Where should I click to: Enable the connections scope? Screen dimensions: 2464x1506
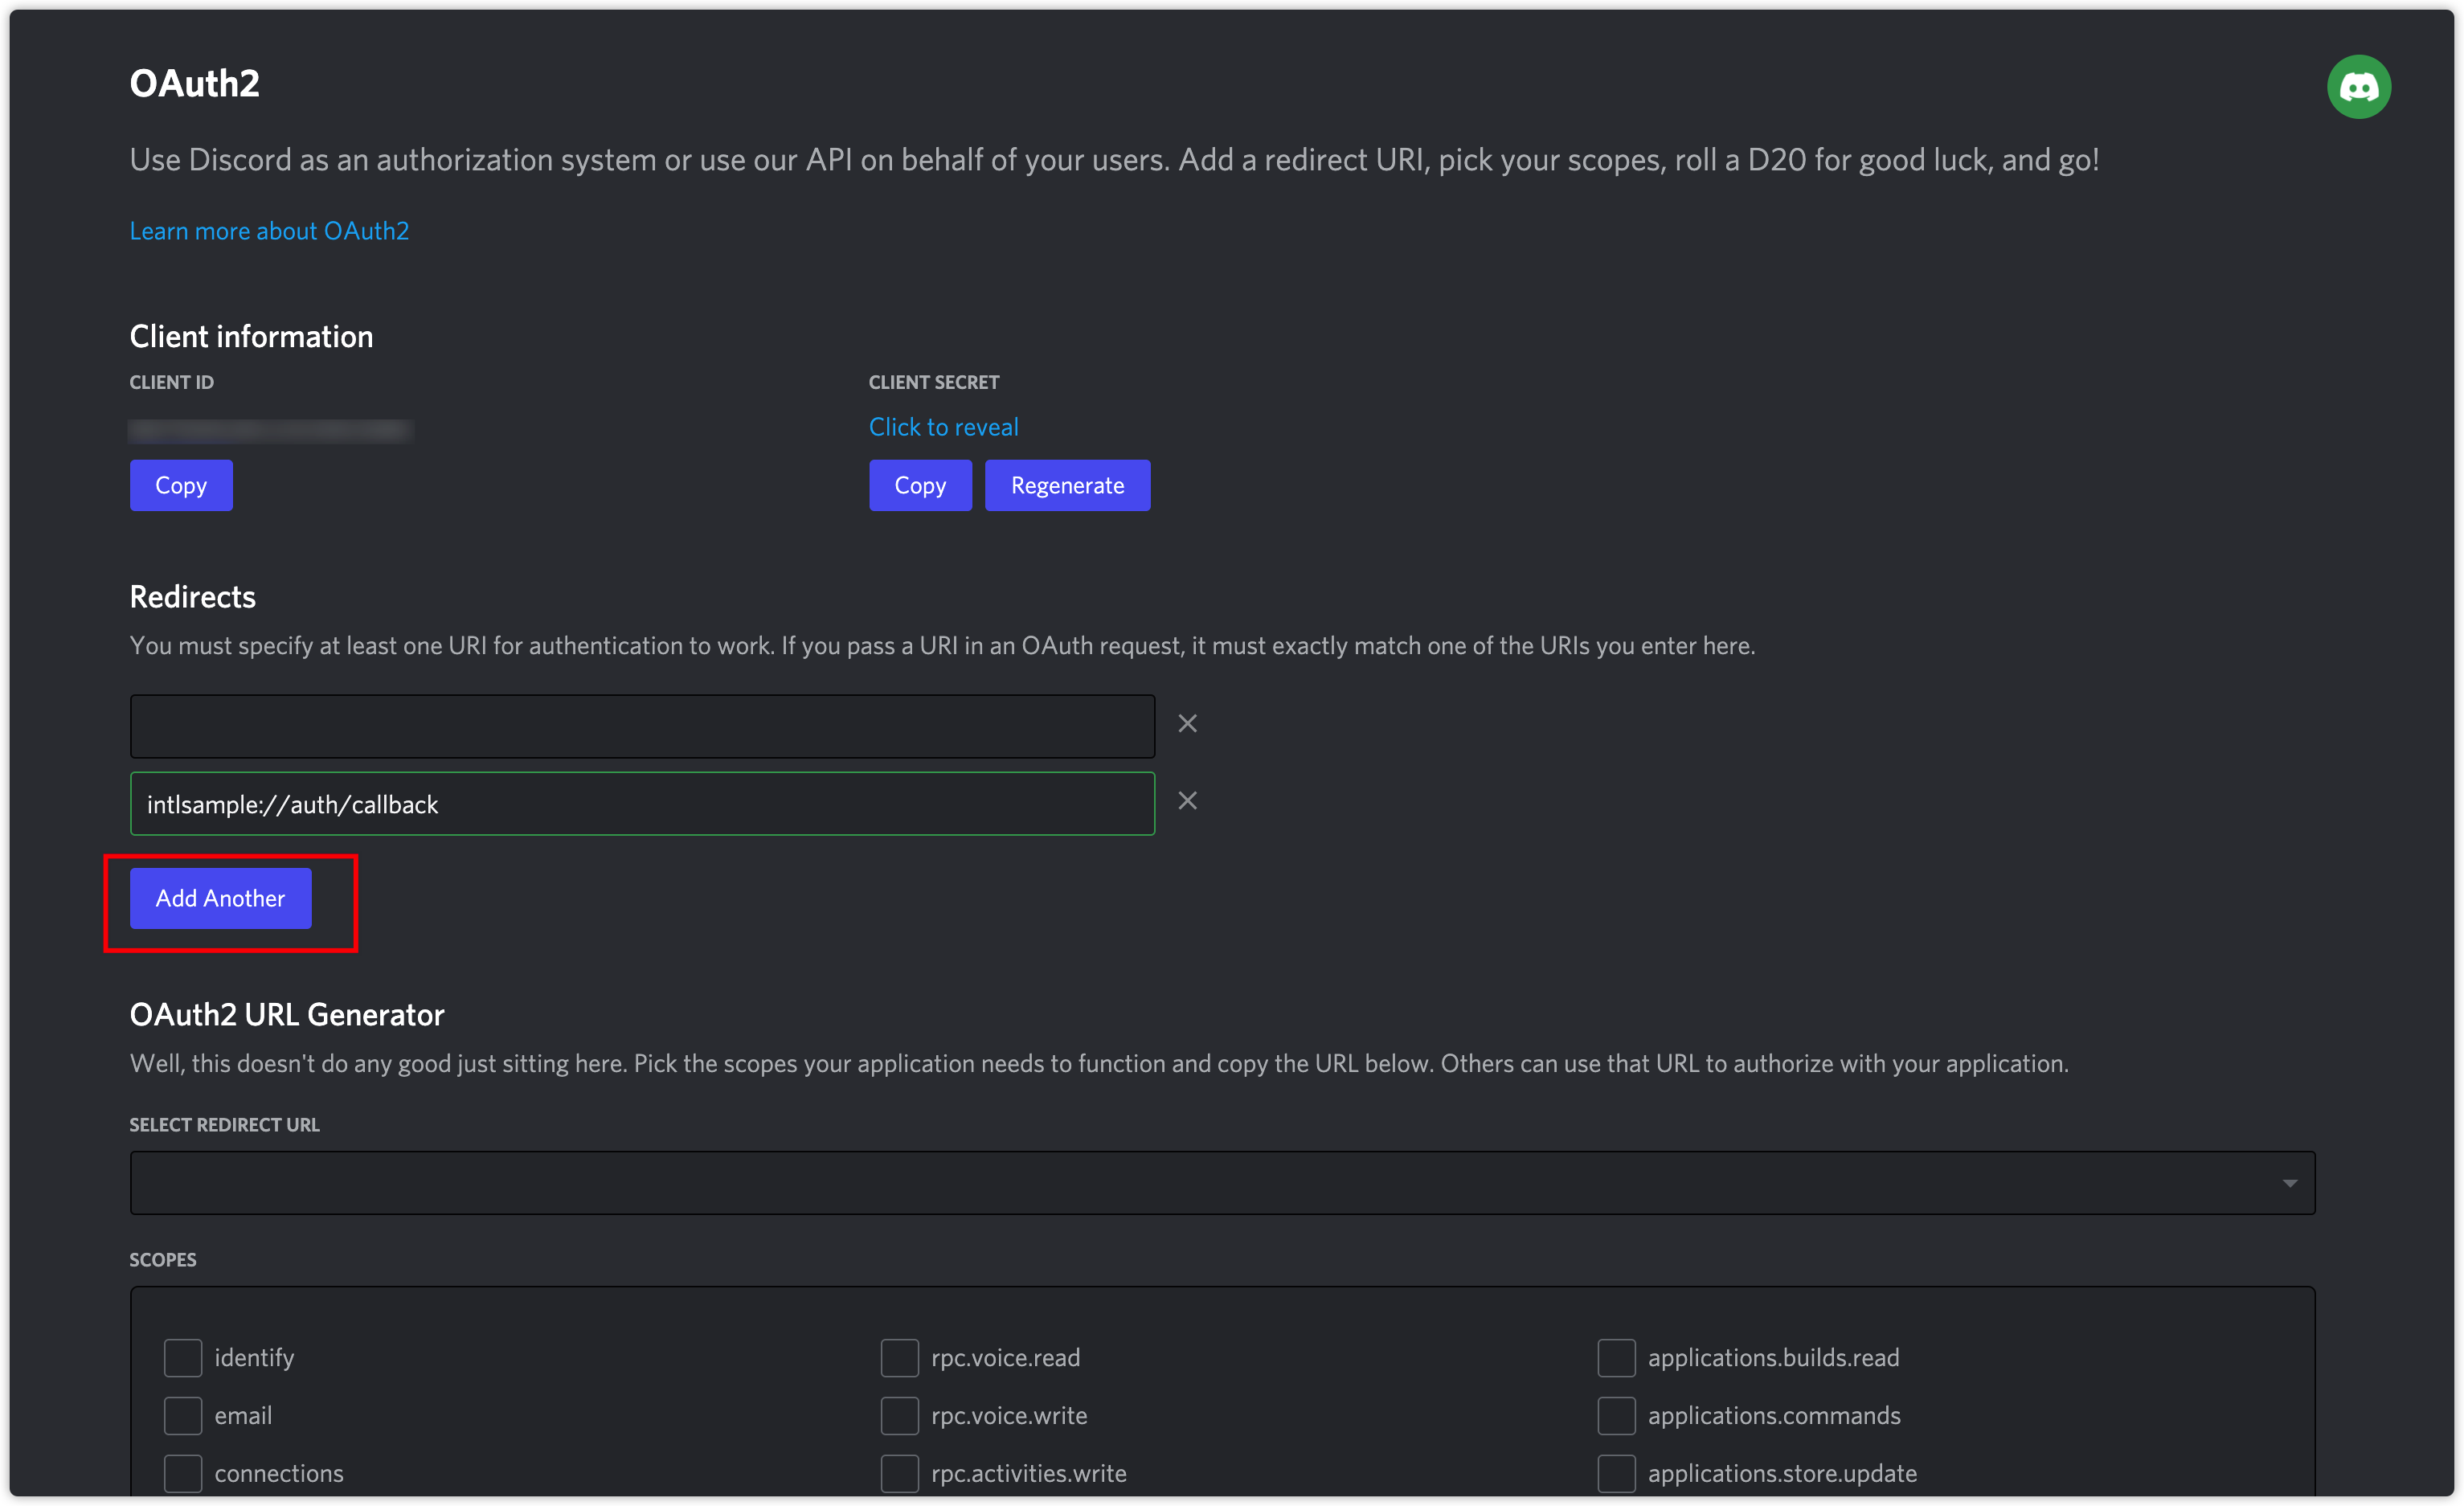[x=182, y=1473]
